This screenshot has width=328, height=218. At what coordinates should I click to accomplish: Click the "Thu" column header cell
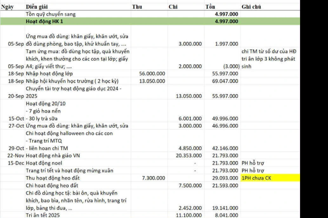(137, 7)
